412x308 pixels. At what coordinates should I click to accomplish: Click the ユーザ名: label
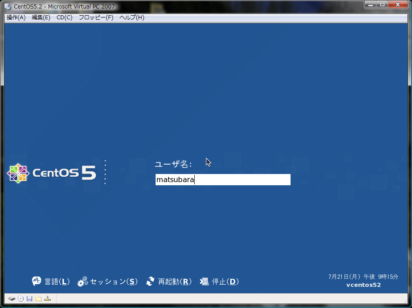174,165
